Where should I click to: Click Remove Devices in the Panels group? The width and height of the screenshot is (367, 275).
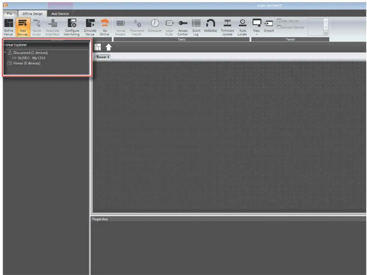291,27
